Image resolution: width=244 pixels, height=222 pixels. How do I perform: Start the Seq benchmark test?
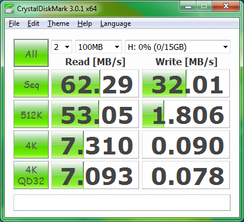(x=31, y=83)
